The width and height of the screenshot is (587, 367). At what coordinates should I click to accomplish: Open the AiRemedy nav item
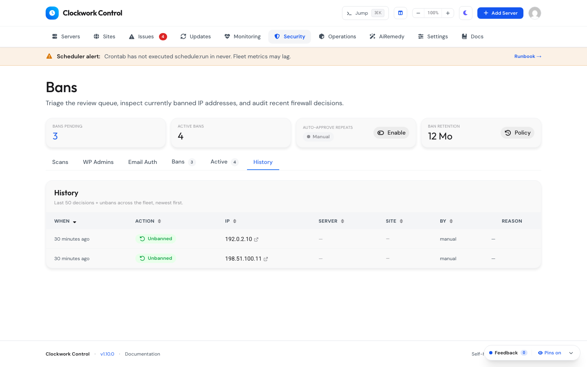point(387,37)
